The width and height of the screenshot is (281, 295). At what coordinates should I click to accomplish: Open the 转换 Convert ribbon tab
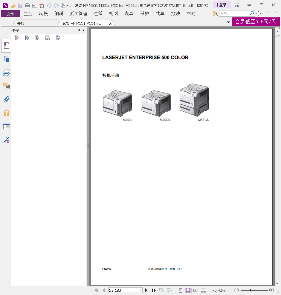[x=44, y=13]
